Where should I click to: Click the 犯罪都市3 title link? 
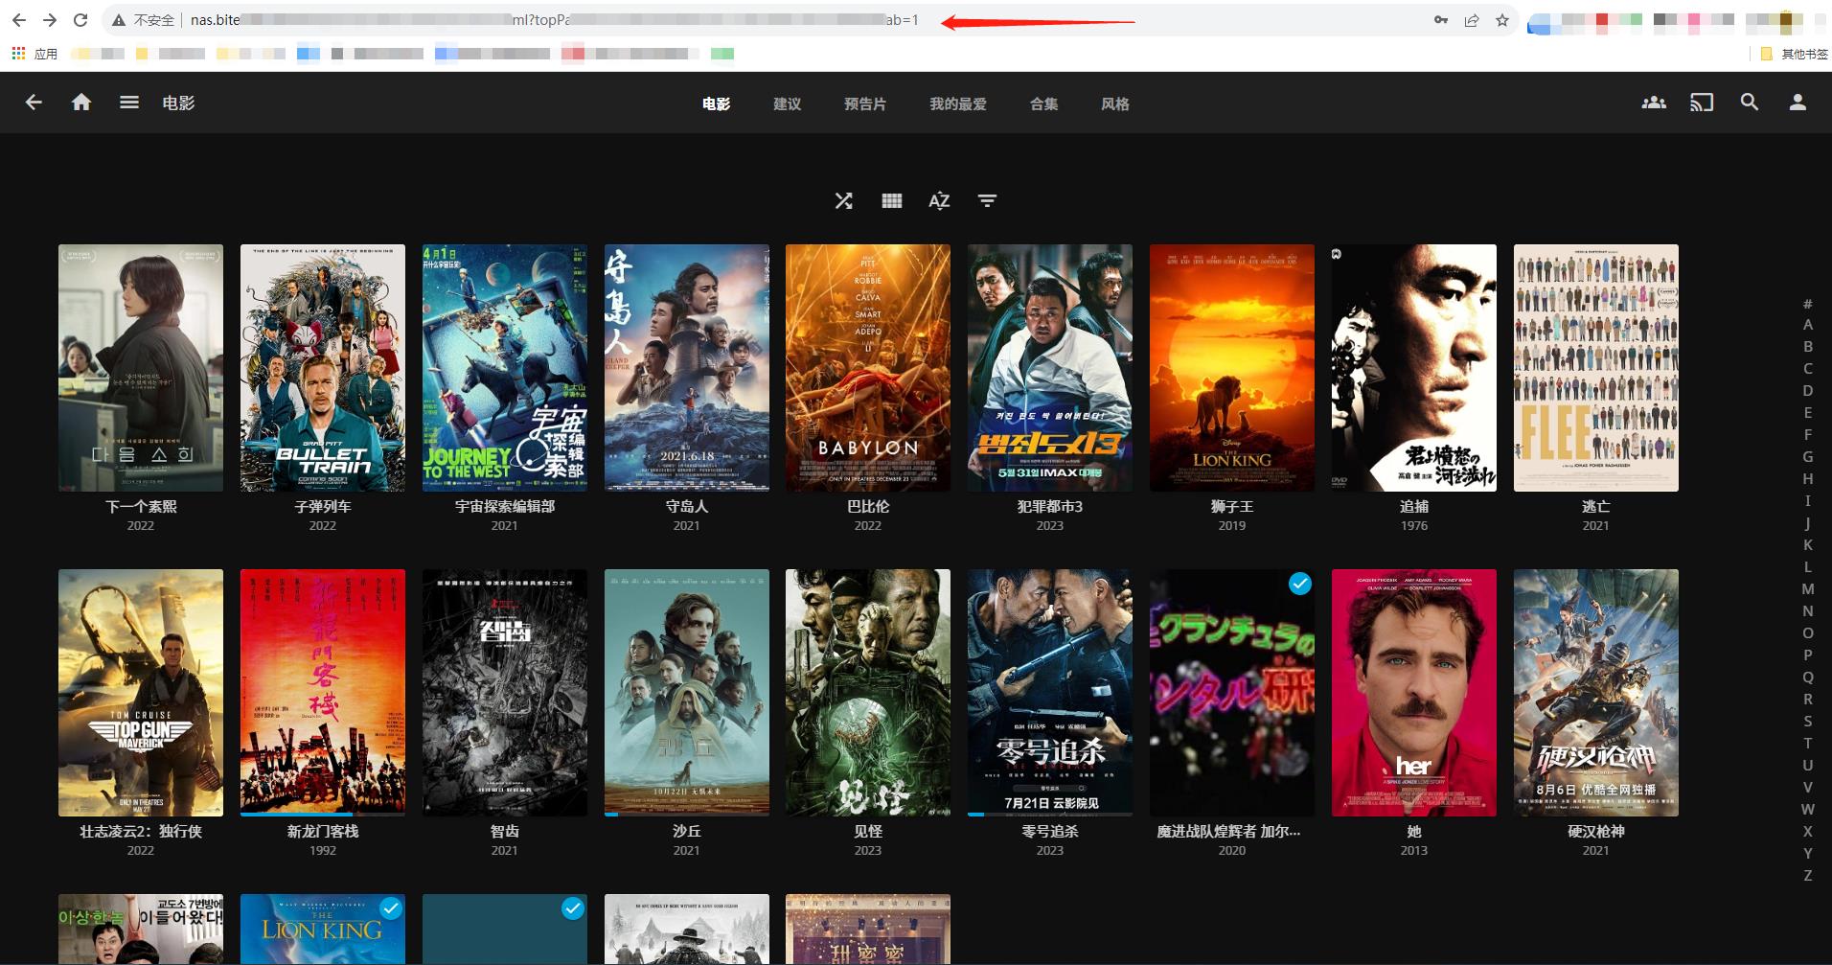coord(1050,506)
